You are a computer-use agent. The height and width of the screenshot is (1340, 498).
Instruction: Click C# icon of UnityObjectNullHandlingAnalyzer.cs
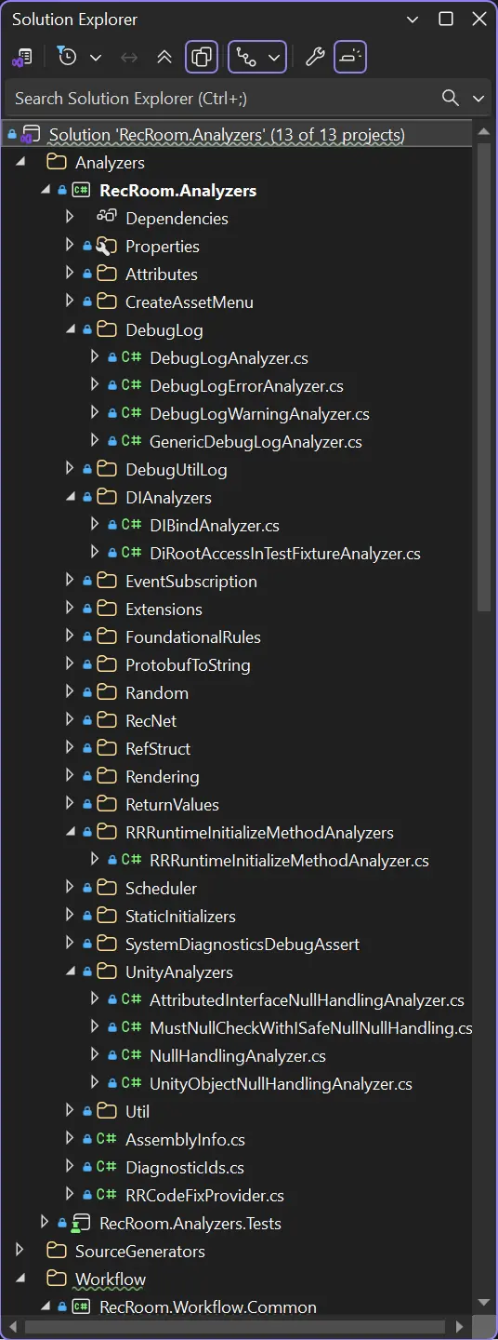[131, 1084]
